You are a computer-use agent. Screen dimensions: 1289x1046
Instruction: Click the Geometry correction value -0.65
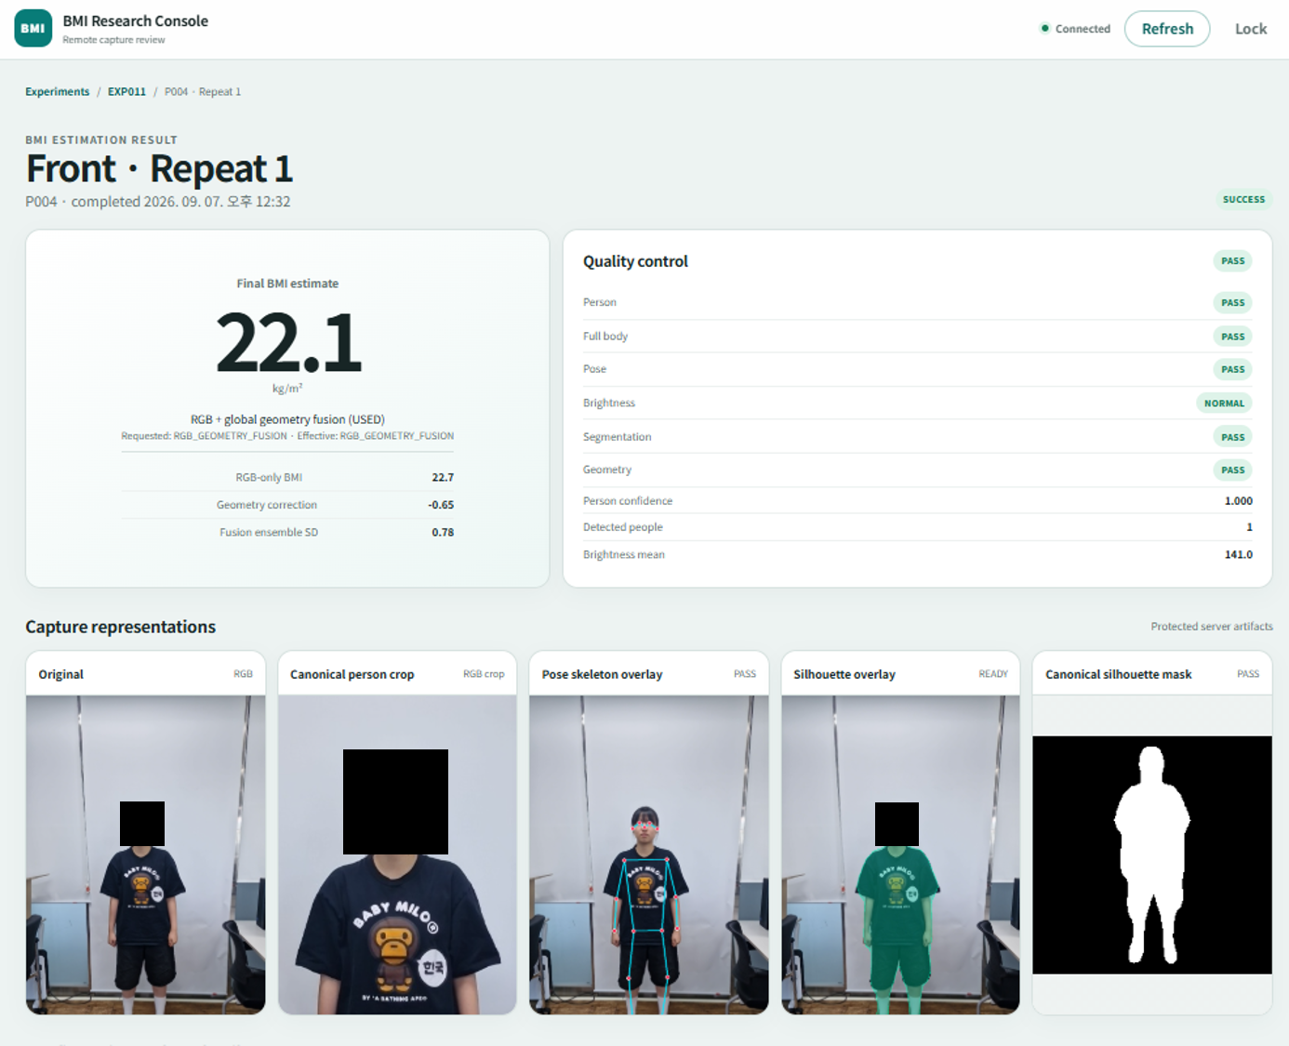(x=441, y=505)
